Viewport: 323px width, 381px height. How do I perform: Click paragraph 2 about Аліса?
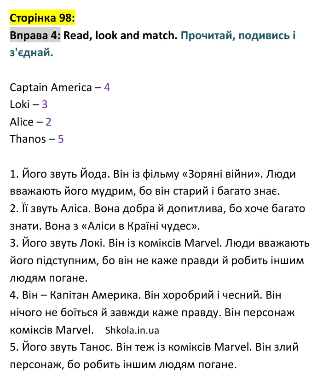(x=157, y=217)
